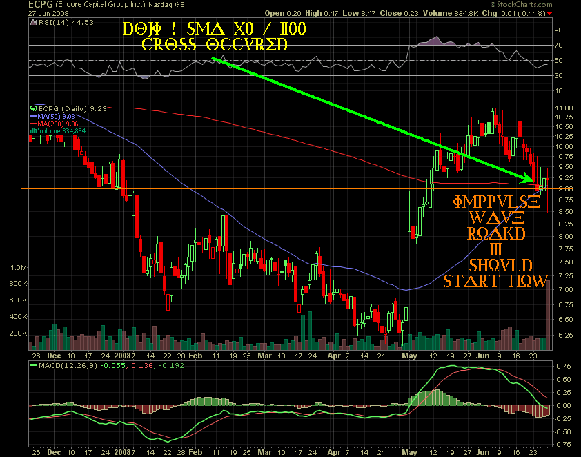Click the Nasdaq GS exchange label
This screenshot has width=581, height=457.
tap(166, 5)
